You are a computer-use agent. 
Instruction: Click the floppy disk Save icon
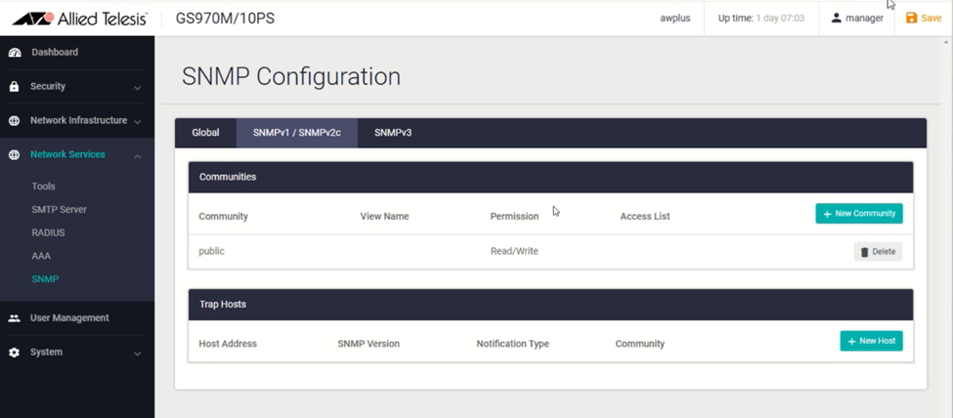click(912, 19)
